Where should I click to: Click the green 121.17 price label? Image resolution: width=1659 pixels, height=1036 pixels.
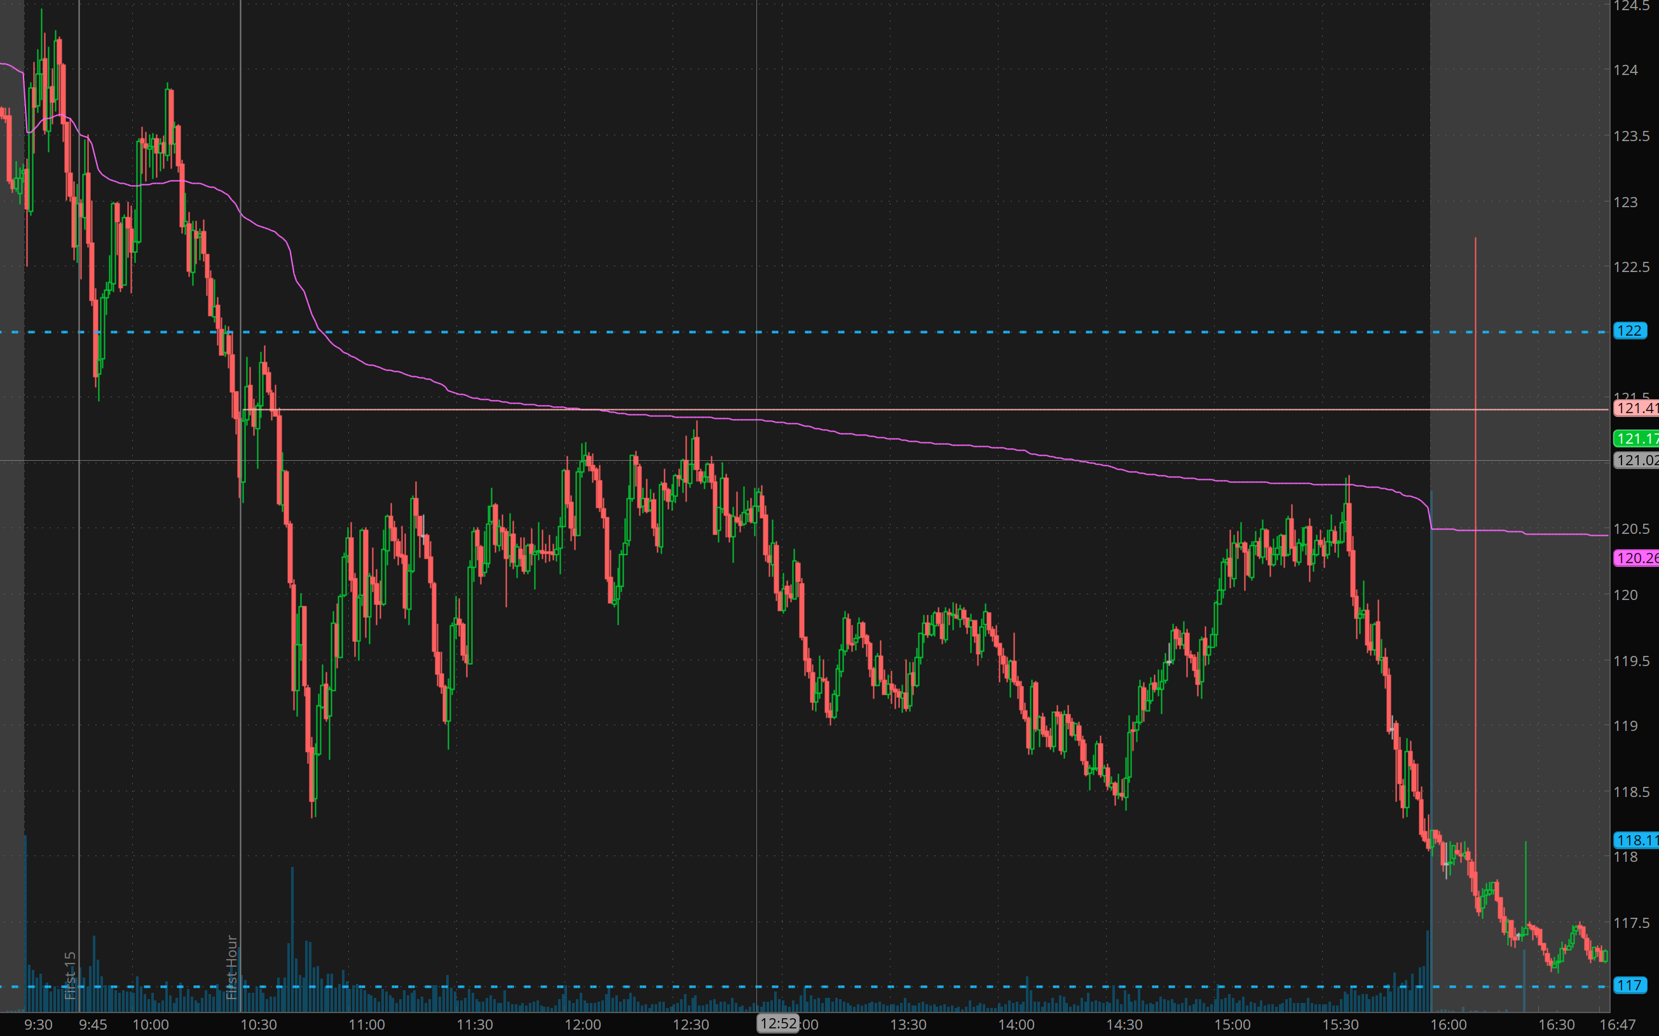(1636, 439)
